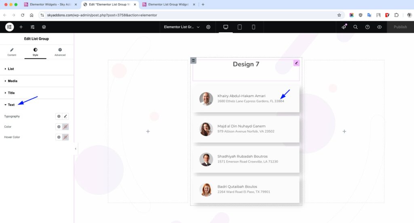Viewport: 414px width, 223px height.
Task: Open page settings gear icon
Action: pos(208,27)
